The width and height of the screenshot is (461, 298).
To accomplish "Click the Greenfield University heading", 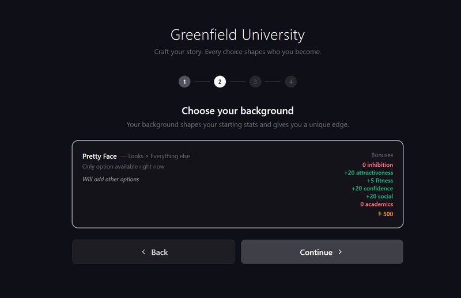I will tap(237, 35).
